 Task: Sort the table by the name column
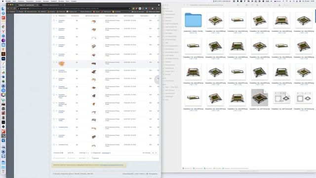tap(62, 16)
